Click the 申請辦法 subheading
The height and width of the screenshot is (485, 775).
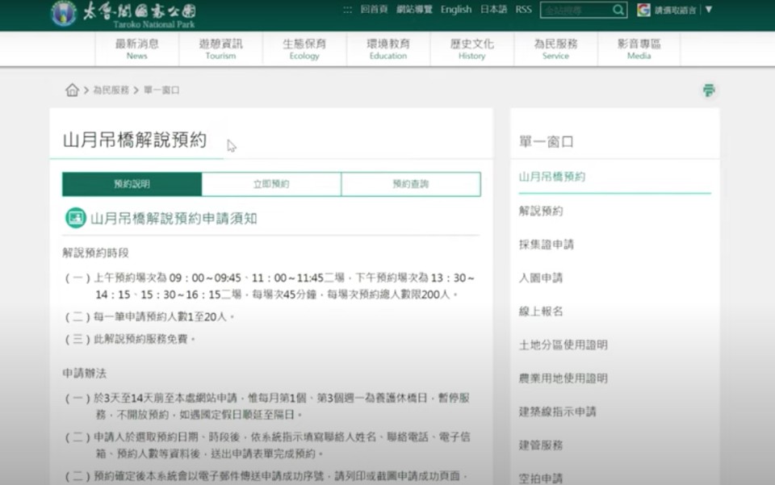coord(85,373)
